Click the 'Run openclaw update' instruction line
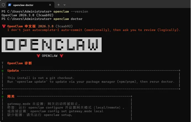This screenshot has height=122, width=191. click(91, 82)
